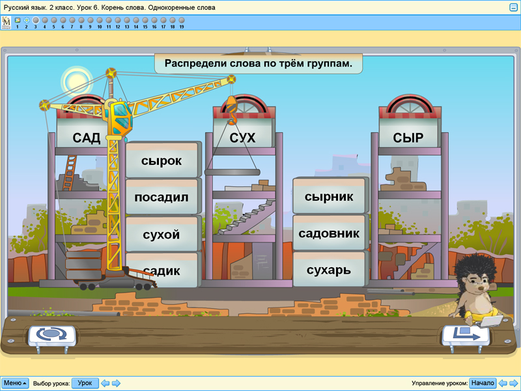Click the next-step arrow icon at bottom right

468,334
